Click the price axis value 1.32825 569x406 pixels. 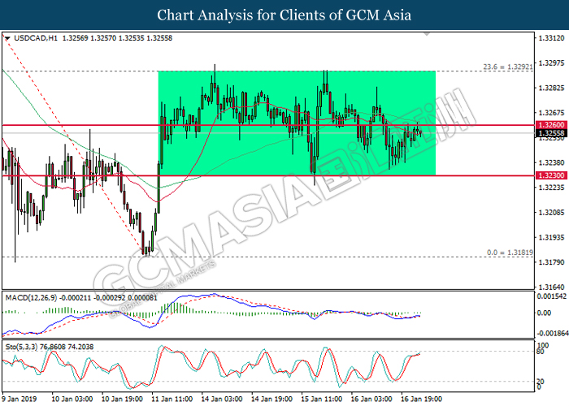tap(551, 88)
